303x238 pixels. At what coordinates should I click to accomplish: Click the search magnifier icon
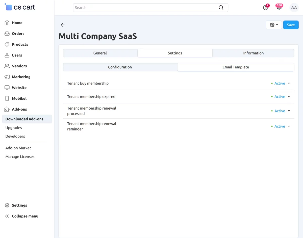pos(221,8)
